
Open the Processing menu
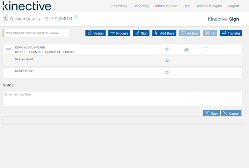click(x=119, y=6)
